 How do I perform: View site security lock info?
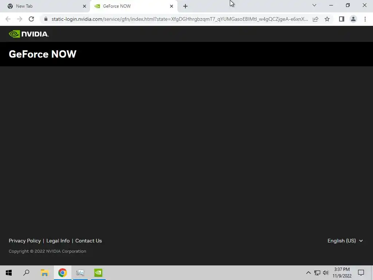pos(46,19)
